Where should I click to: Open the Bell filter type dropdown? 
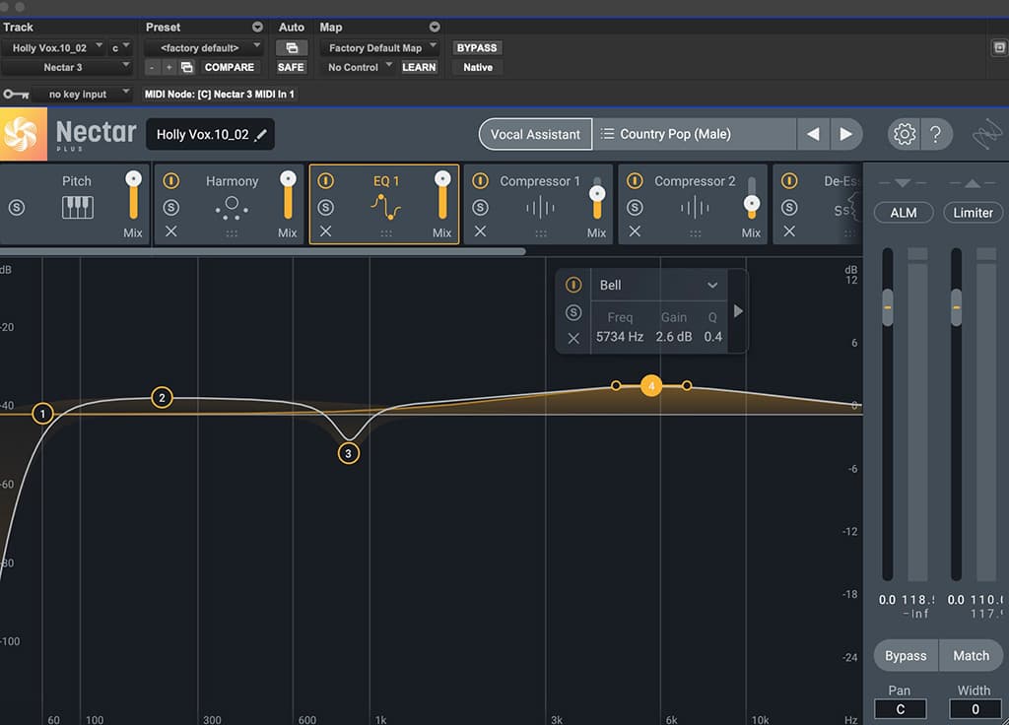click(x=659, y=285)
